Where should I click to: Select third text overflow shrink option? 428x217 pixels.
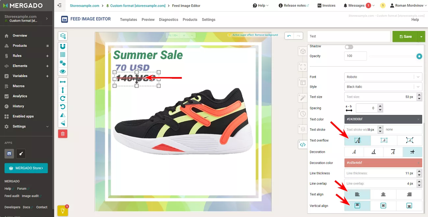tap(410, 140)
